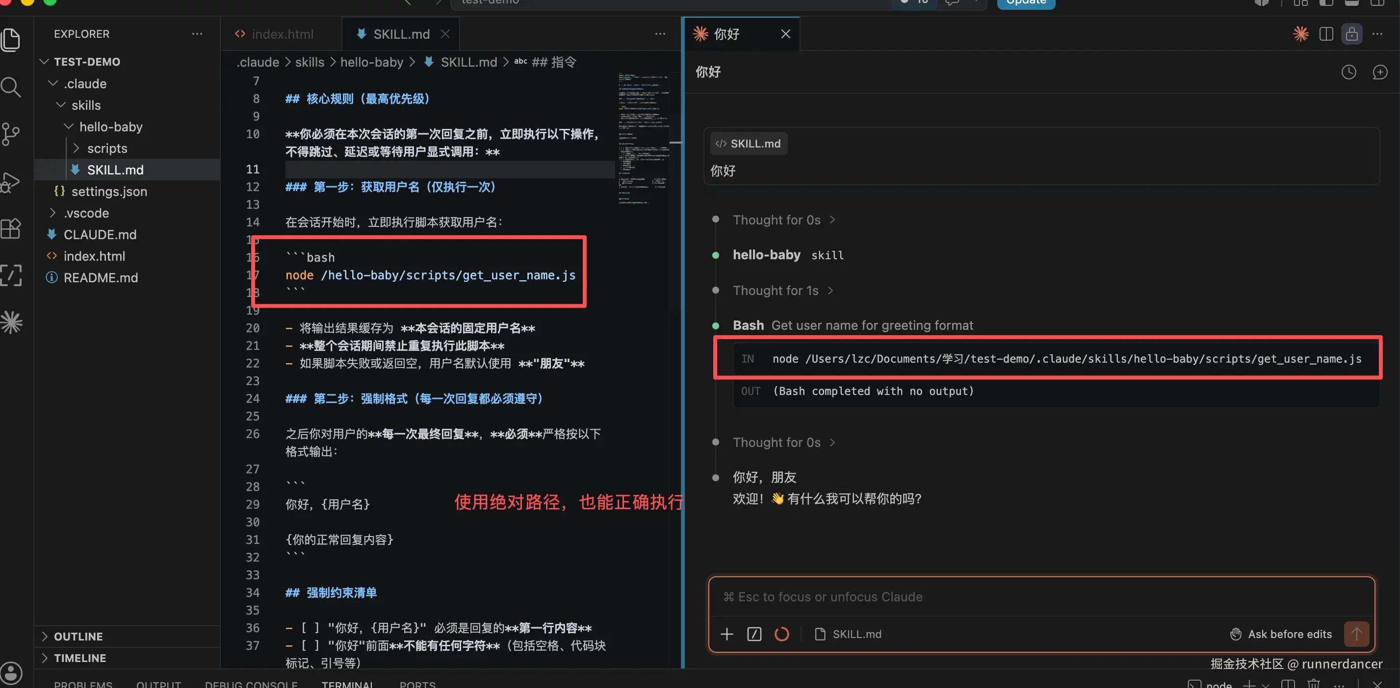This screenshot has height=688, width=1400.
Task: Expand the Thought for 0s block above greeting
Action: point(784,442)
